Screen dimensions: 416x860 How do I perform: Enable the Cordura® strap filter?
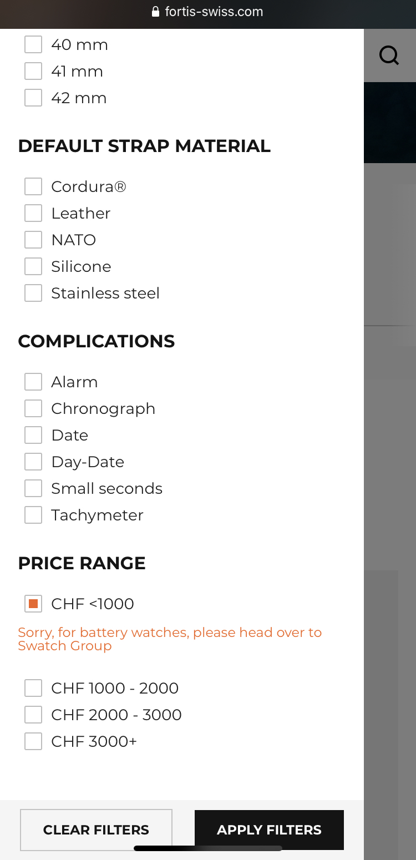click(x=33, y=186)
